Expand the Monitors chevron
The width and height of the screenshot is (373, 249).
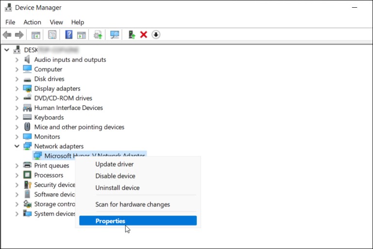17,137
